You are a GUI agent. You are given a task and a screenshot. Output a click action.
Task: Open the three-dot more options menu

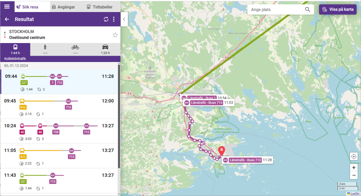point(114,19)
